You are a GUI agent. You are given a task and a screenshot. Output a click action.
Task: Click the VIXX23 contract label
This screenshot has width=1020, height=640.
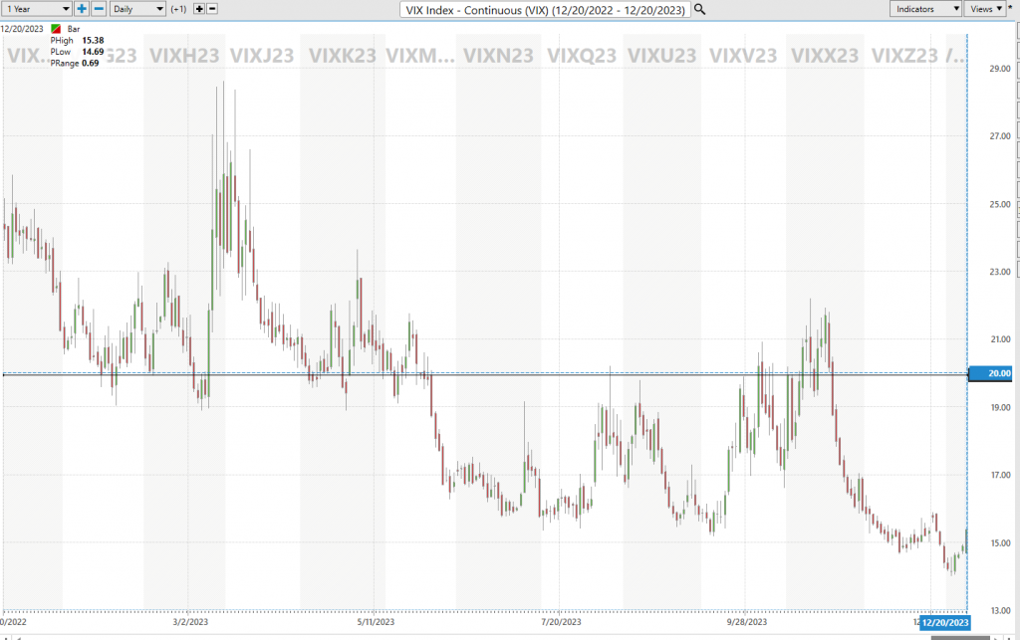[x=826, y=56]
